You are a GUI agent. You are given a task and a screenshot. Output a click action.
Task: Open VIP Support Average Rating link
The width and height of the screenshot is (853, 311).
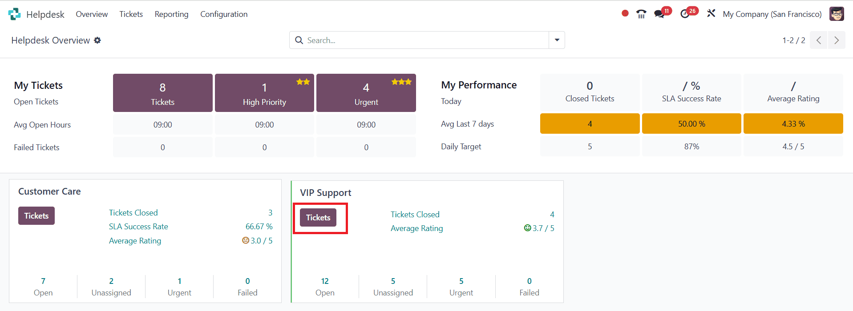coord(417,228)
